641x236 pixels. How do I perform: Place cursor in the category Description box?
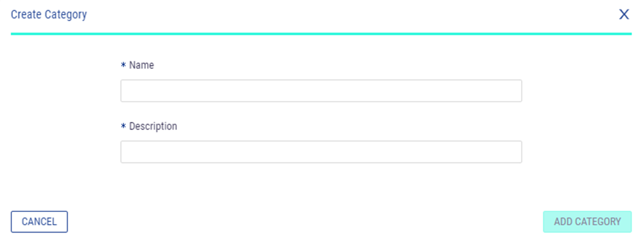tap(320, 152)
